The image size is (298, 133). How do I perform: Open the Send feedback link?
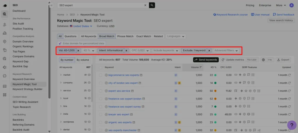(283, 15)
